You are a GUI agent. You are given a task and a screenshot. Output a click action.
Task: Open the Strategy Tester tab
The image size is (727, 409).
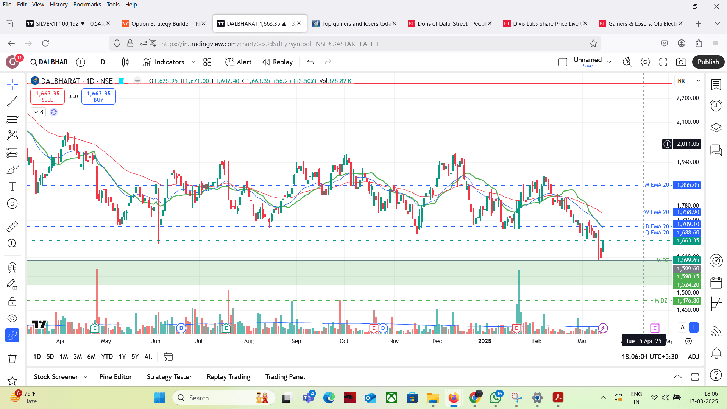(169, 377)
